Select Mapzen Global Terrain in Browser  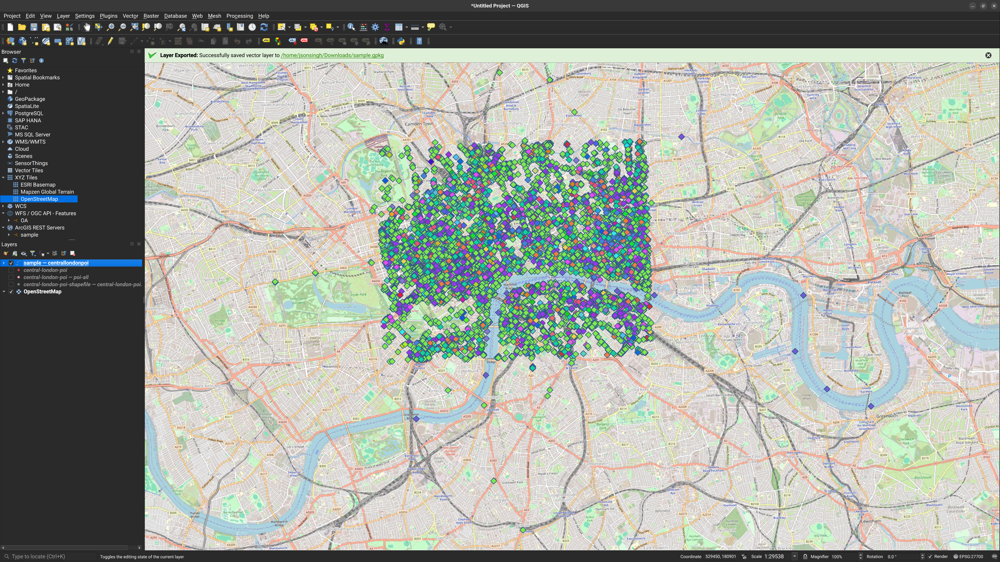tap(47, 192)
